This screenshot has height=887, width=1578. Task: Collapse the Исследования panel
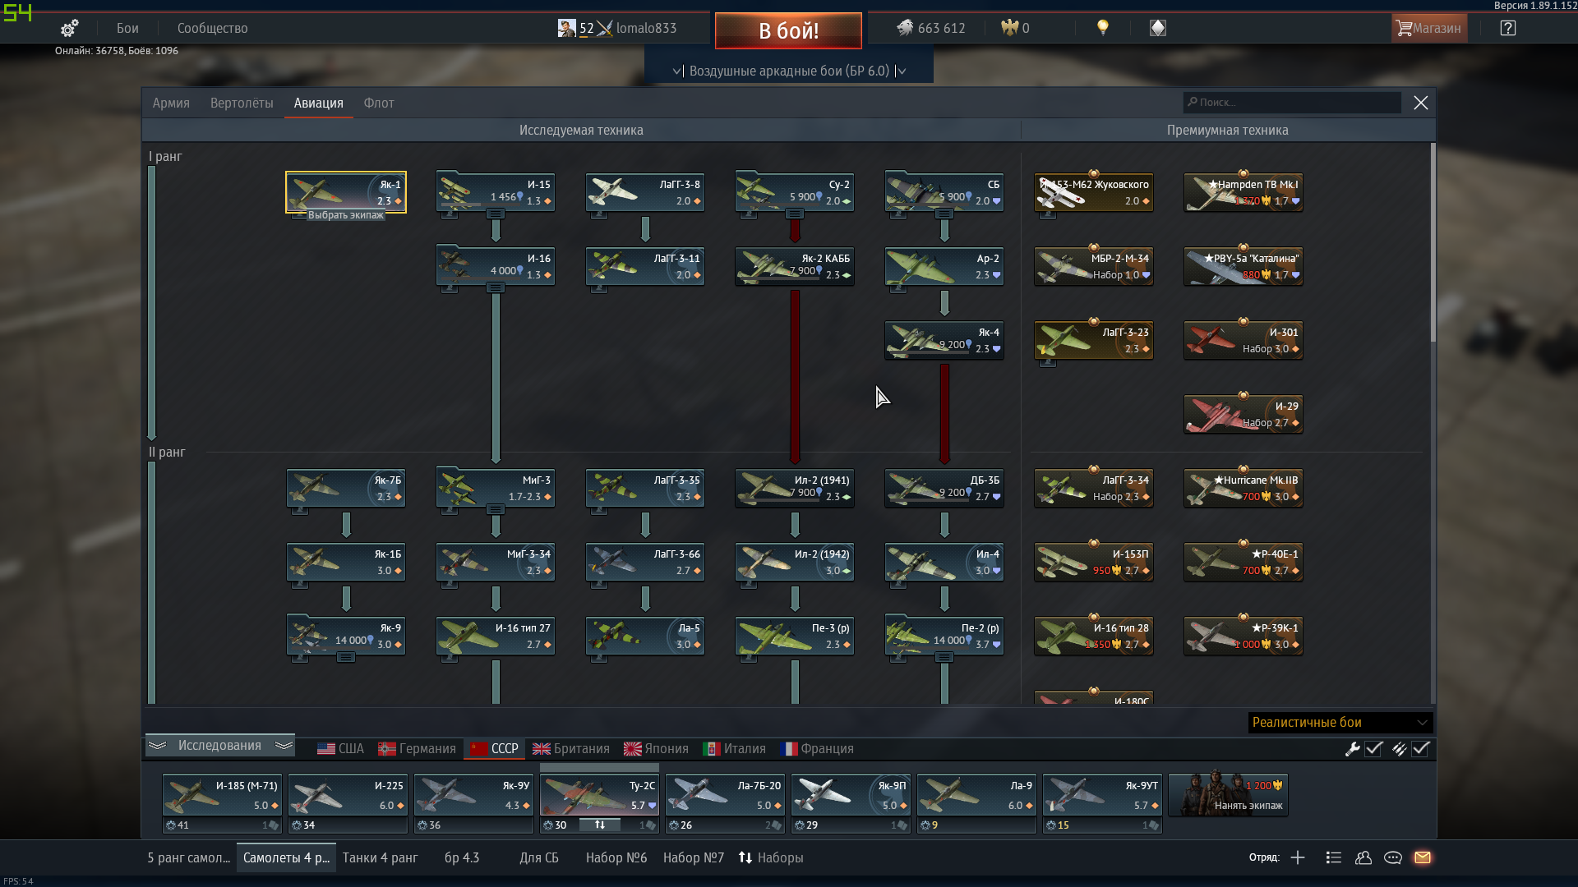point(220,746)
